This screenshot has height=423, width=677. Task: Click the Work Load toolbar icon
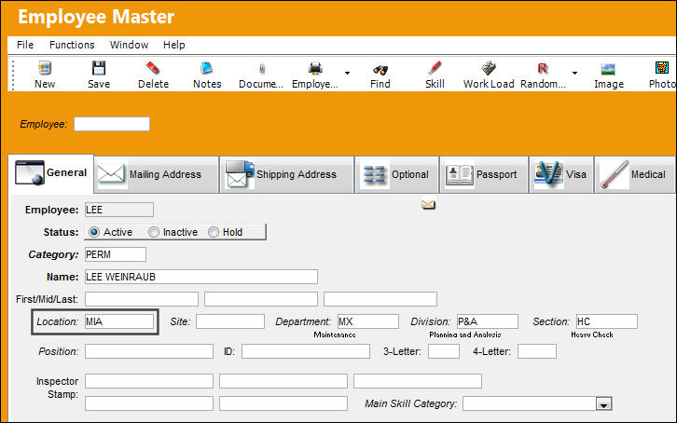(x=489, y=68)
